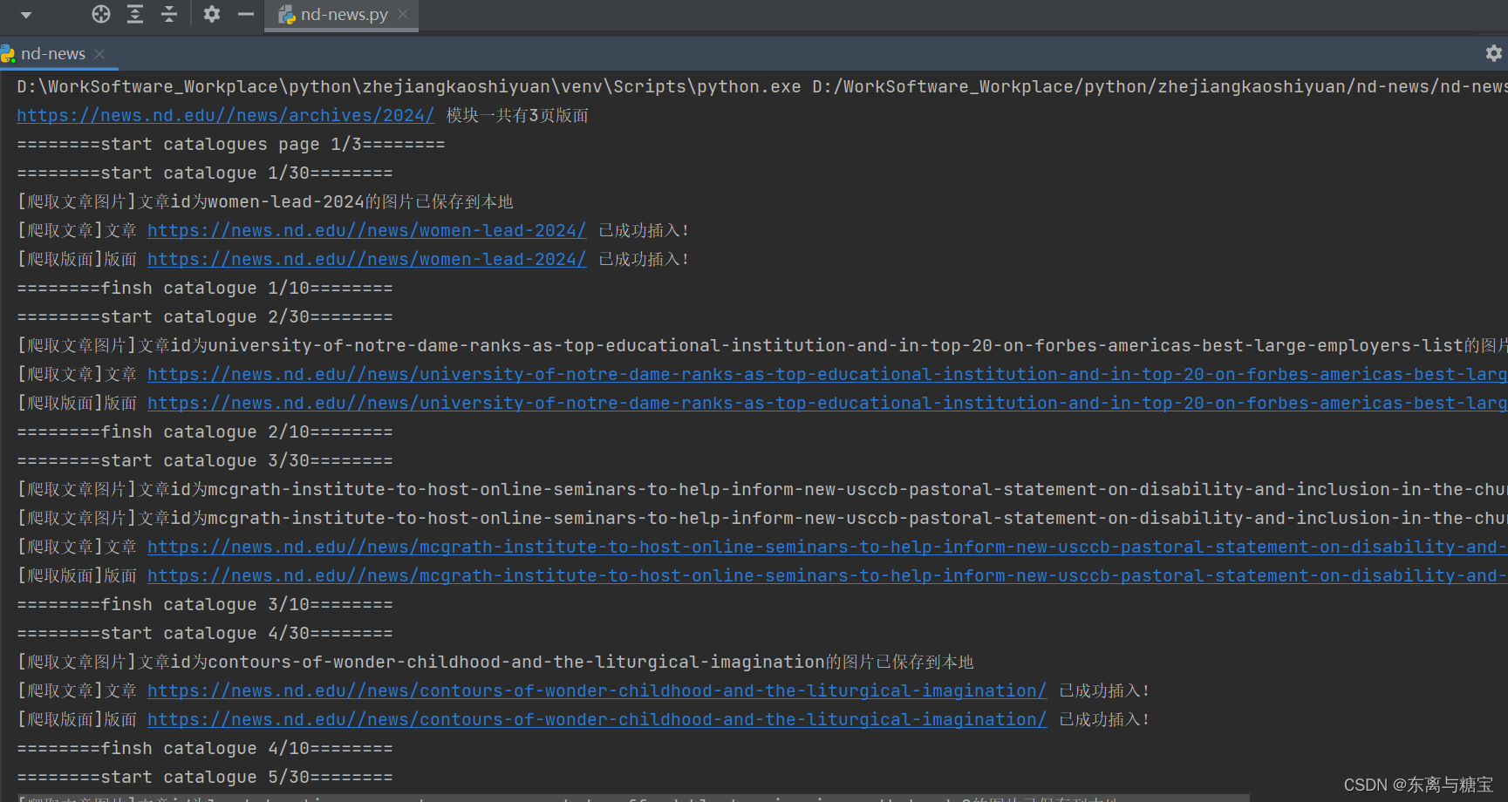Click the '模块一共有3页版面' text
Viewport: 1508px width, 802px height.
pos(517,115)
